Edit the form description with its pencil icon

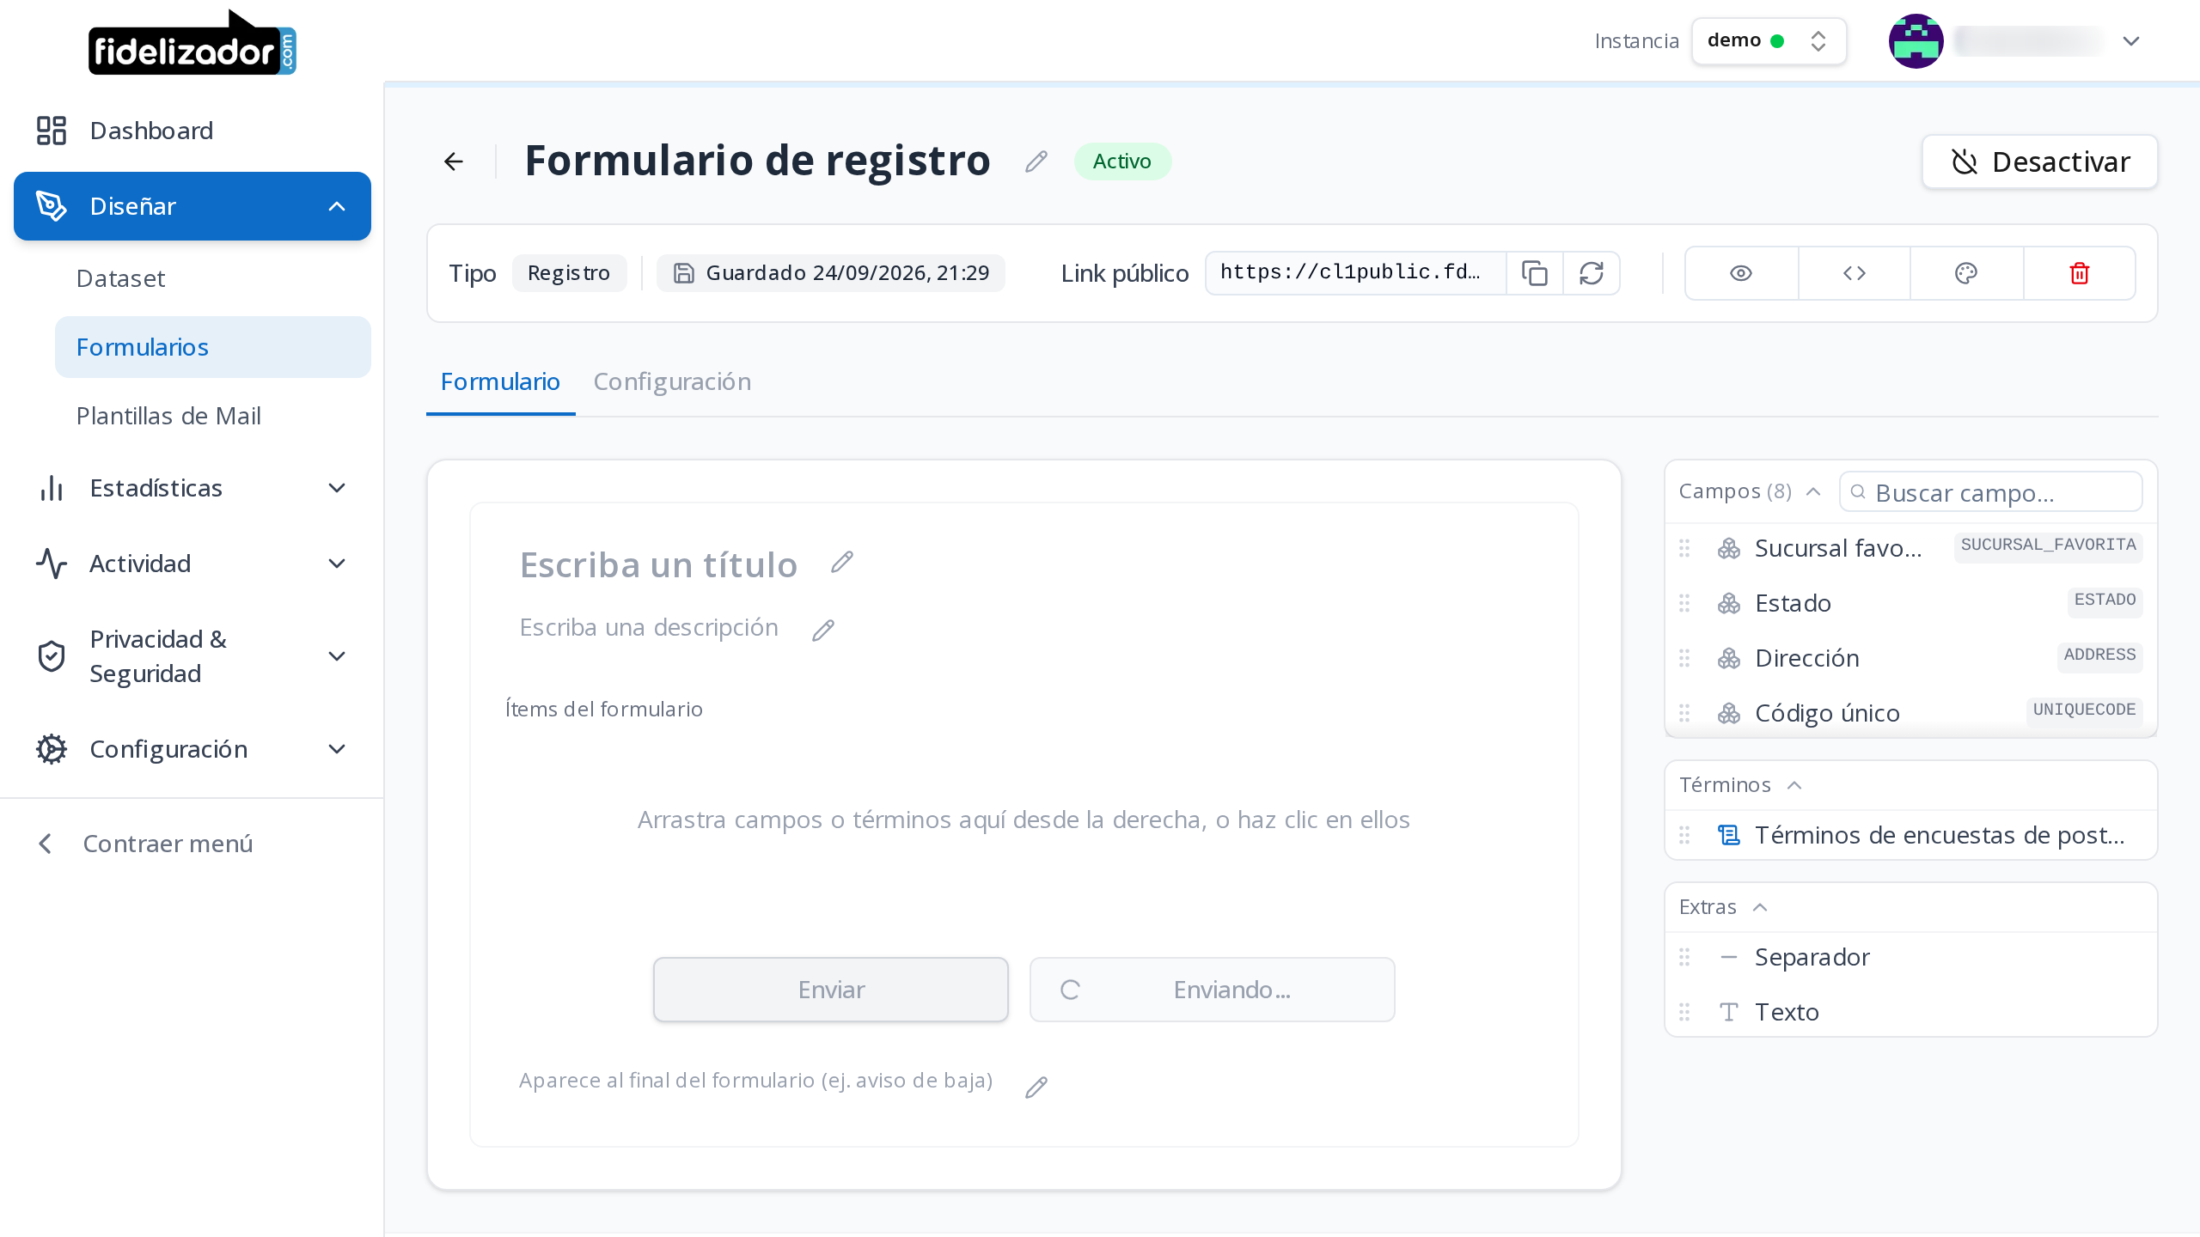coord(823,630)
